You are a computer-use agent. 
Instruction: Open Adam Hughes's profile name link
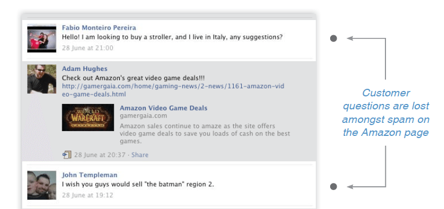[x=85, y=69]
